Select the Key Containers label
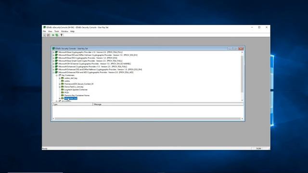The height and width of the screenshot is (173, 308). 68,75
